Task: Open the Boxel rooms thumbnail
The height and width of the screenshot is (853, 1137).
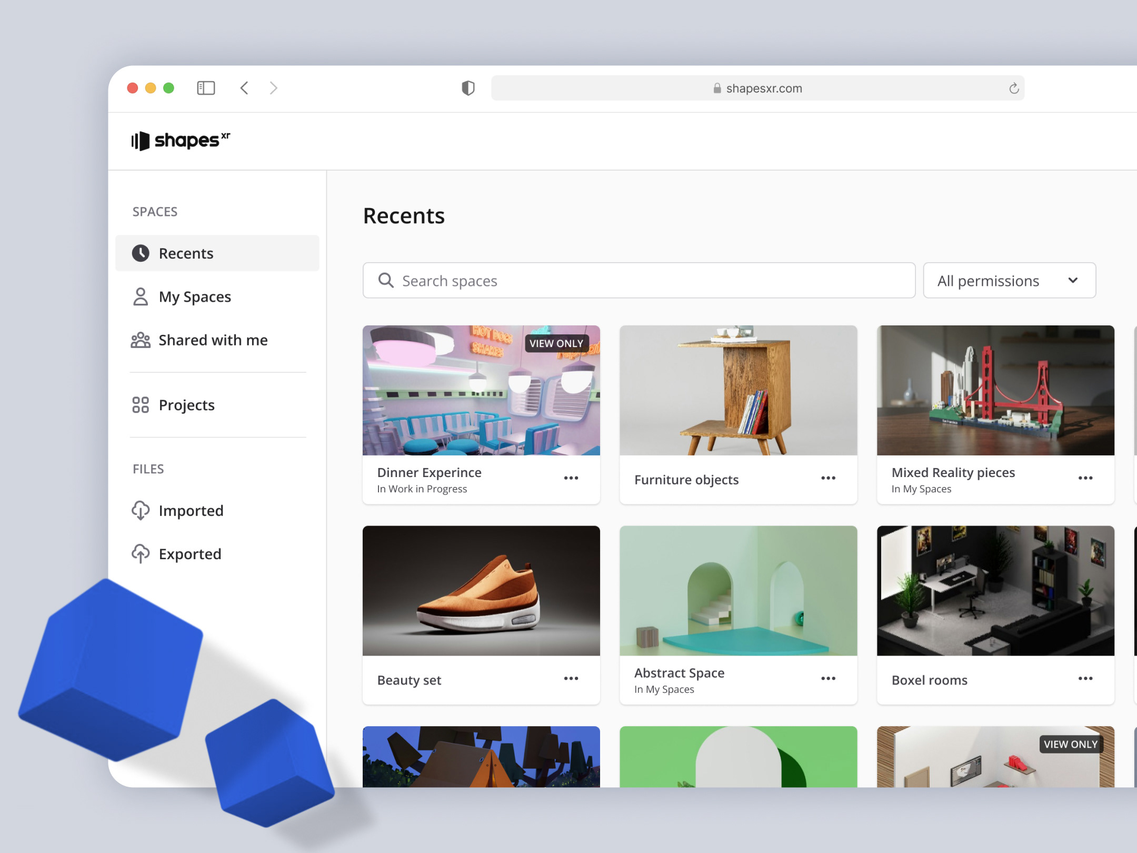Action: click(995, 591)
